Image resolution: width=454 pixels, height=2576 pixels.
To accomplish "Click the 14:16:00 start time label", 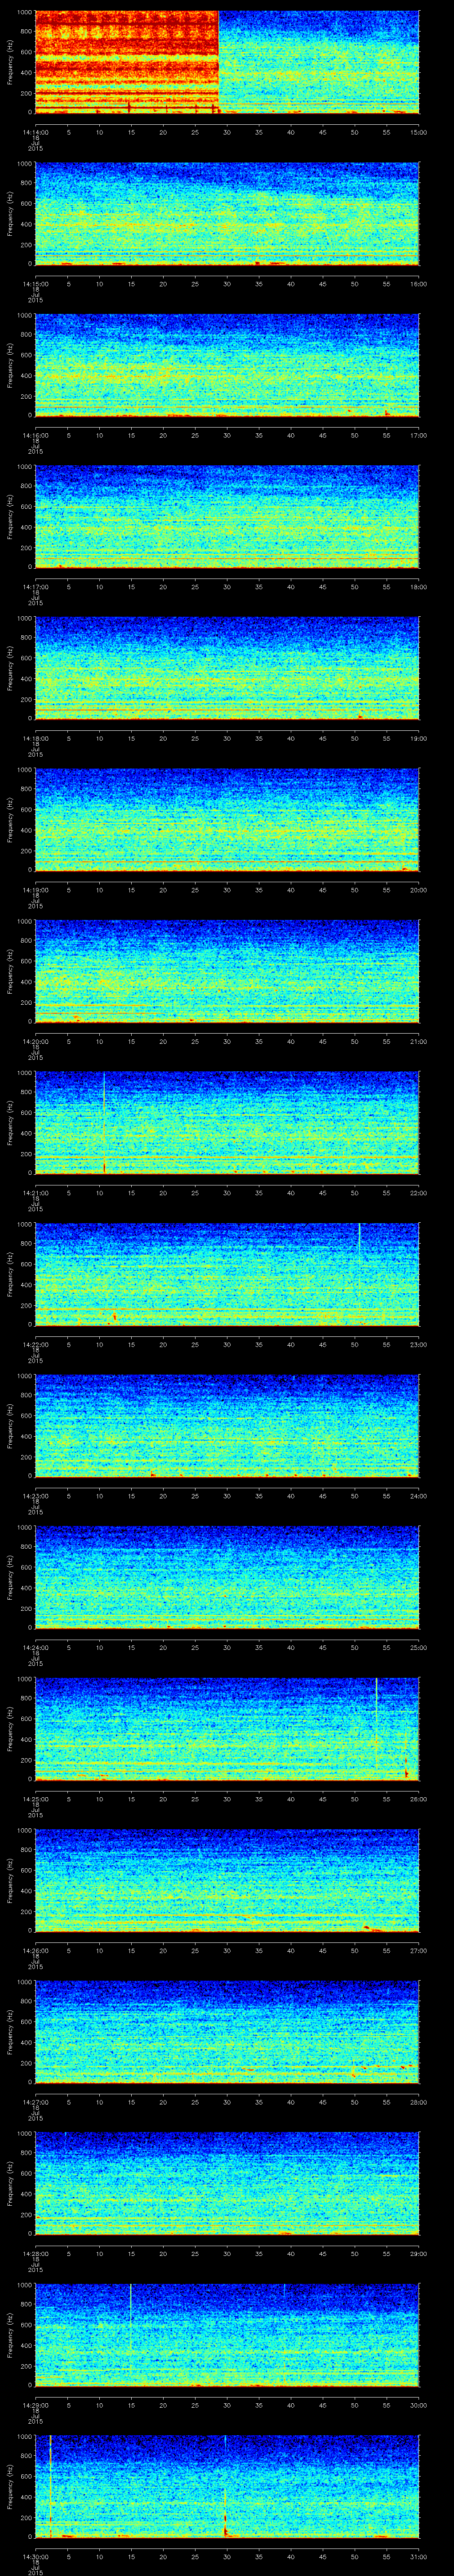I will click(35, 435).
